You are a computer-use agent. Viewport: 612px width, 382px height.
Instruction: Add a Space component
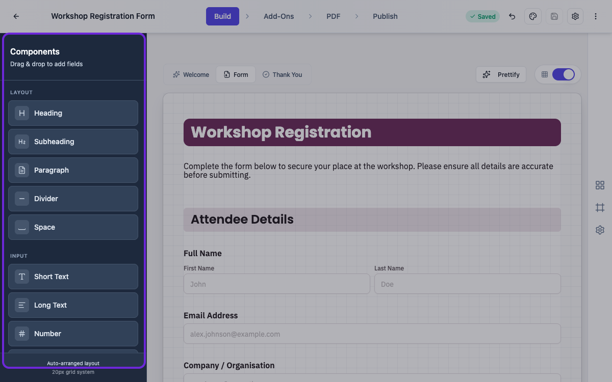pos(73,227)
